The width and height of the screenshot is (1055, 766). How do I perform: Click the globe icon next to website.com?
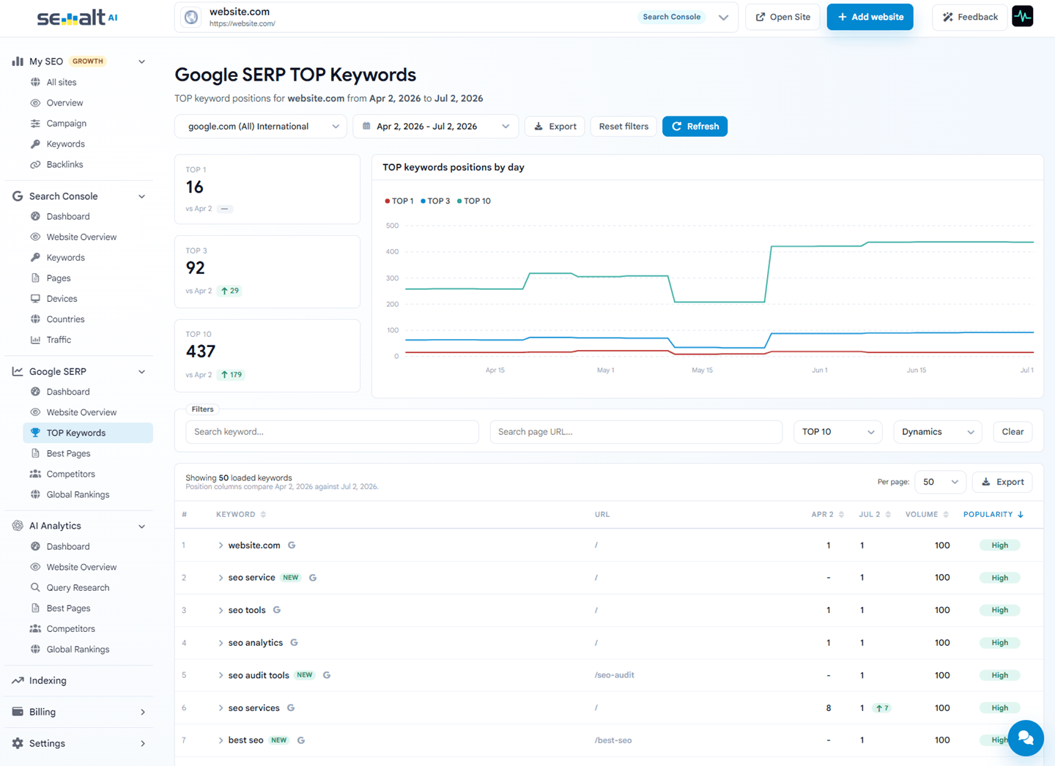191,17
